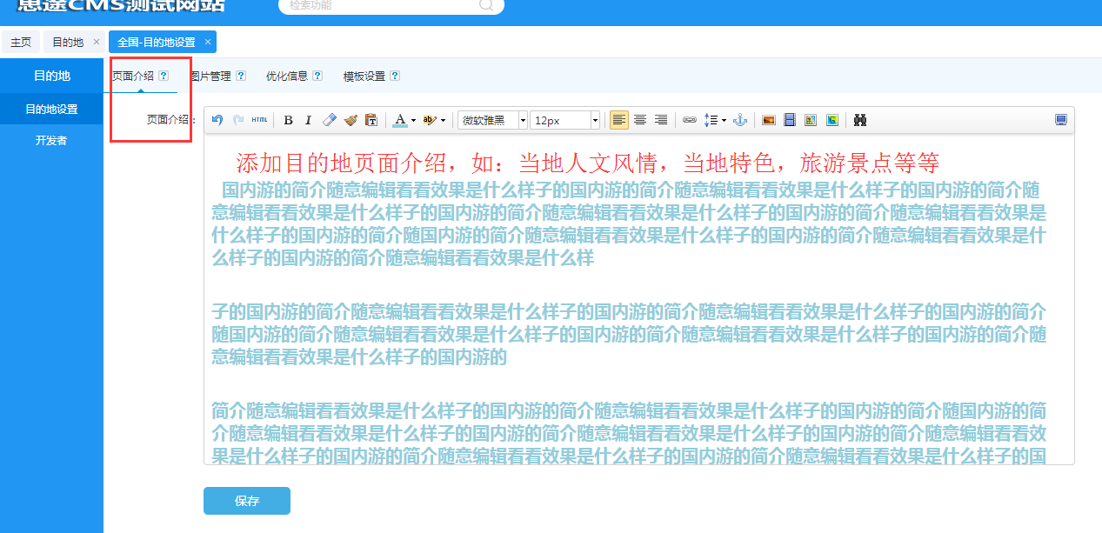The width and height of the screenshot is (1102, 533).
Task: Select the paste from Word icon
Action: (372, 119)
